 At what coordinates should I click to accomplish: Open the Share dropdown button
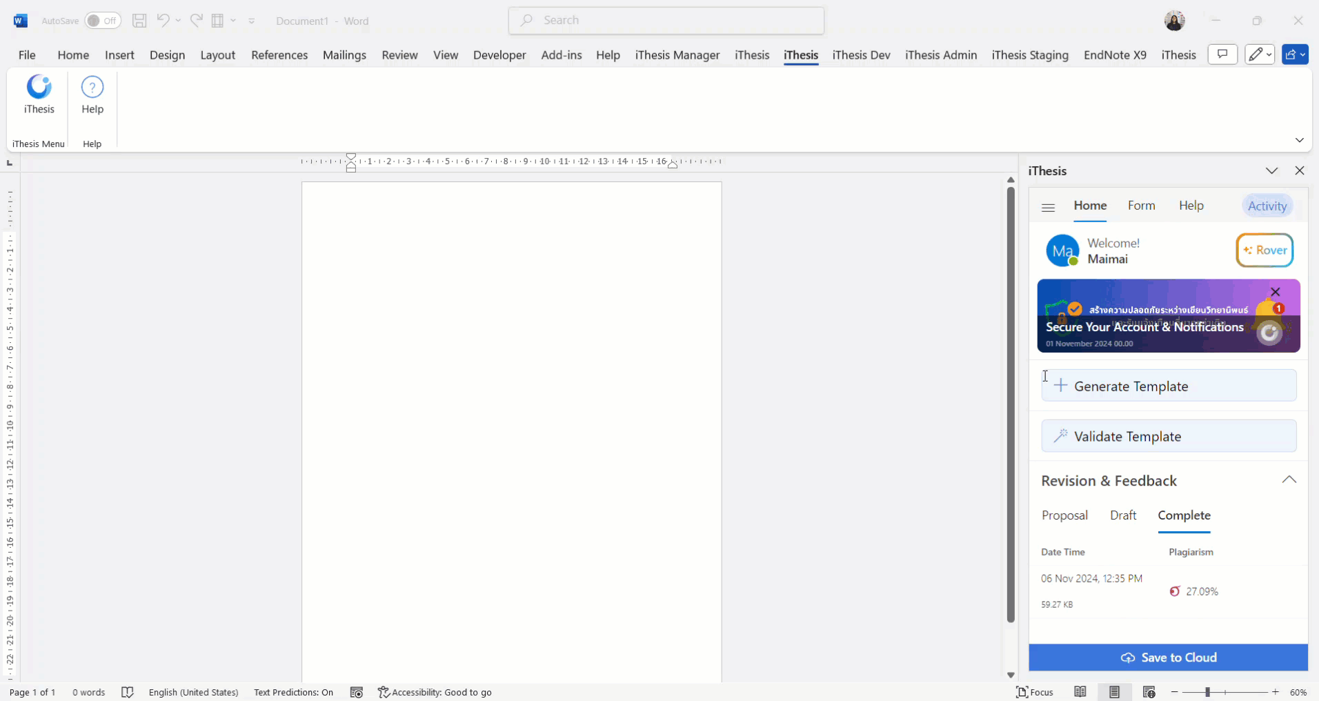coord(1296,55)
